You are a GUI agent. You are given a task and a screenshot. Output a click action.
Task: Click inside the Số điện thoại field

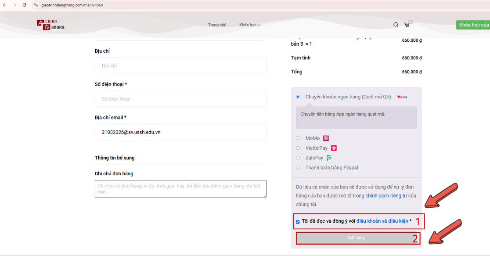pos(180,99)
